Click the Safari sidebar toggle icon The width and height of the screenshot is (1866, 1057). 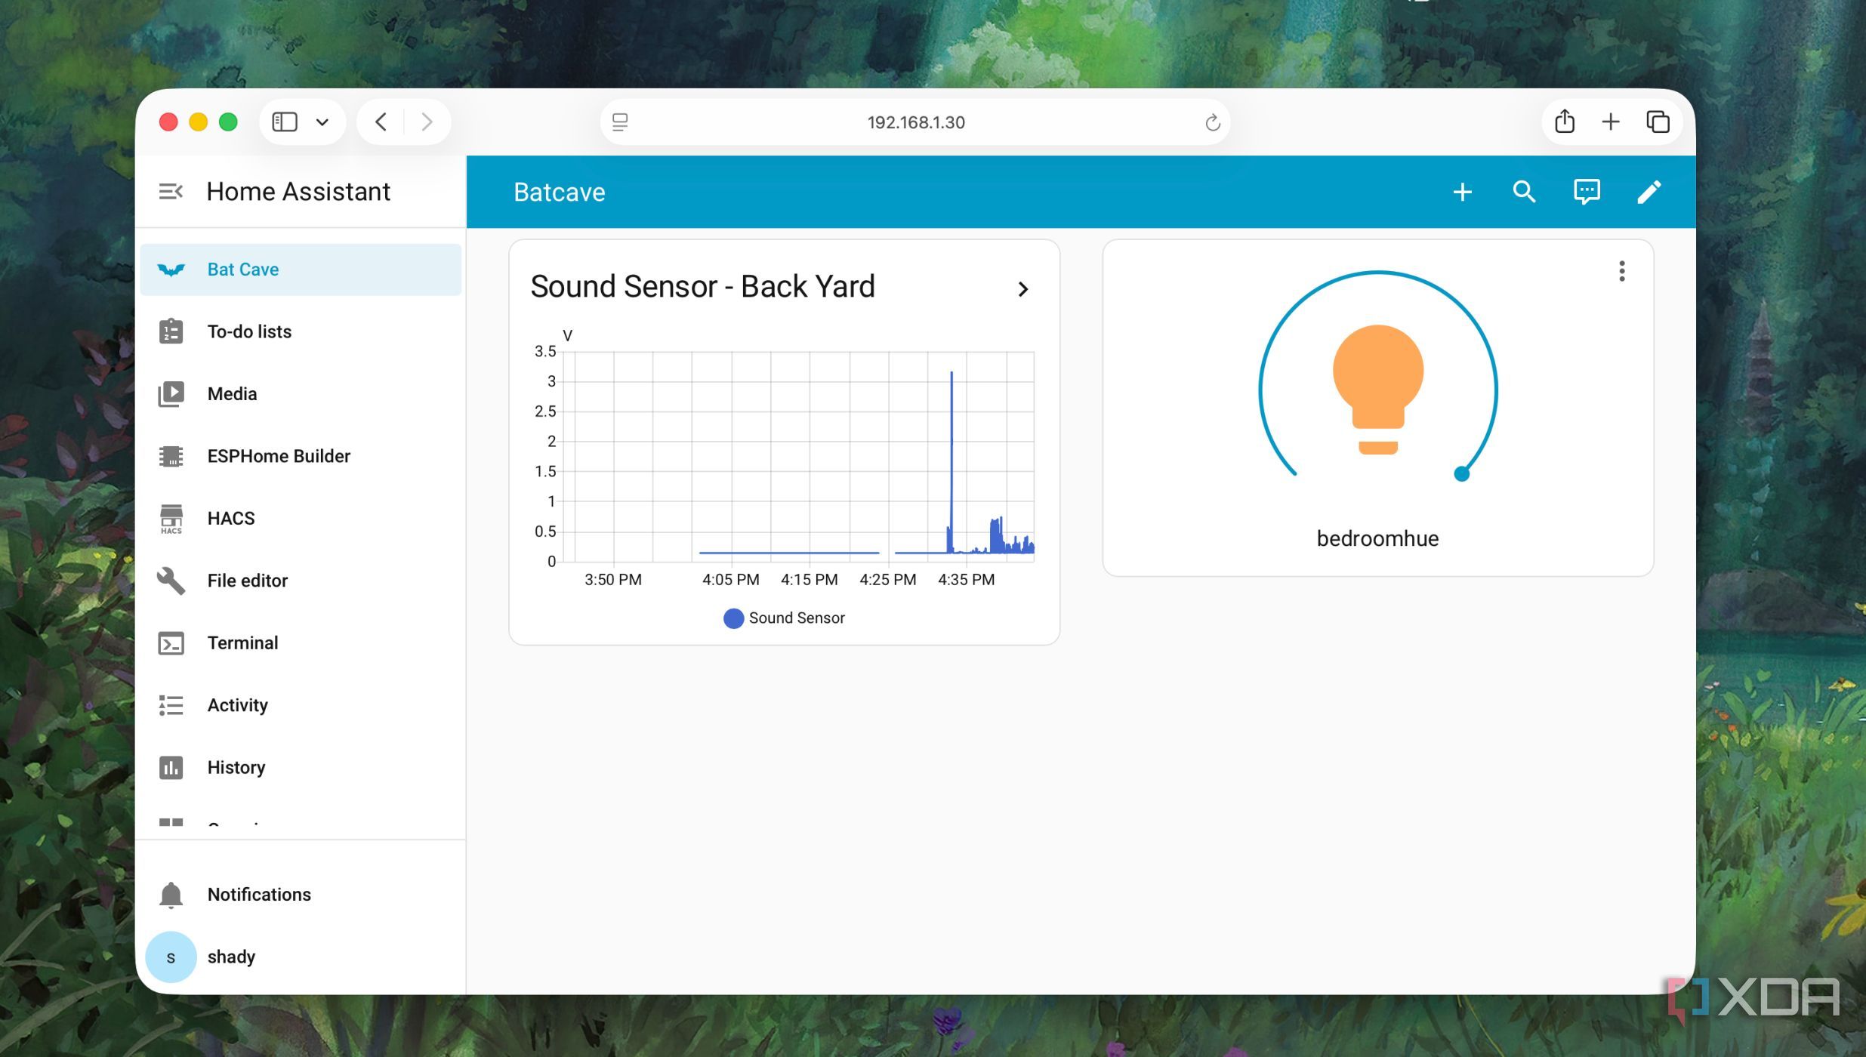285,122
